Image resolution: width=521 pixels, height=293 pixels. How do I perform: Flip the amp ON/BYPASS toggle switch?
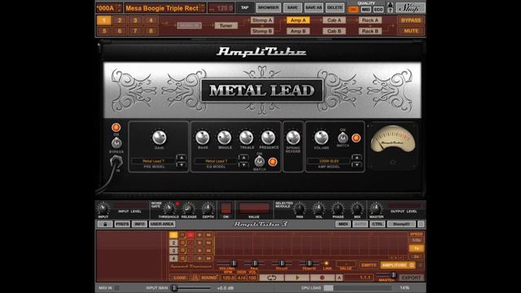[116, 143]
